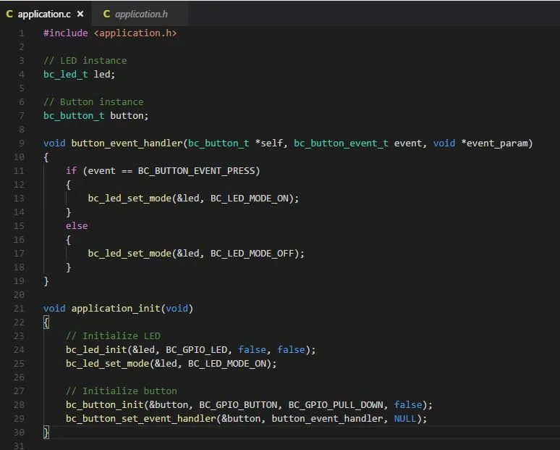Click BC_BUTTON_EVENT_PRESS constant
Viewport: 560px width, 450px height.
click(197, 171)
